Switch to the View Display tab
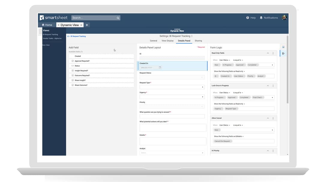This screenshot has width=324, height=182. click(168, 41)
